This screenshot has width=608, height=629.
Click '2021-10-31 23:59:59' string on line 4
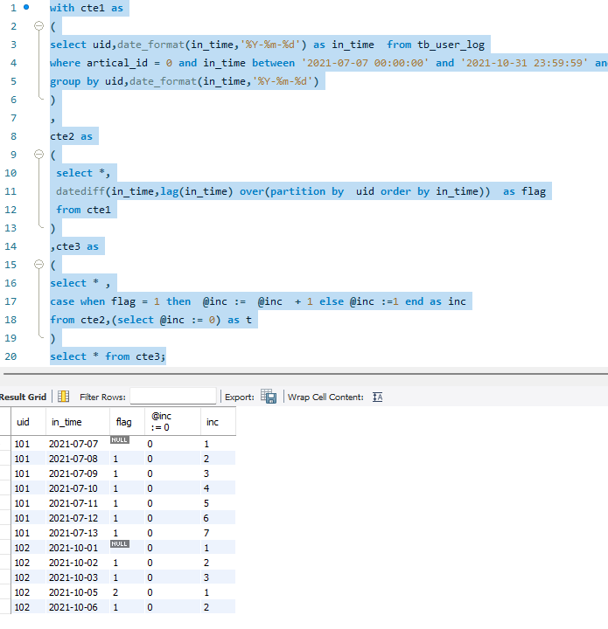pos(524,63)
